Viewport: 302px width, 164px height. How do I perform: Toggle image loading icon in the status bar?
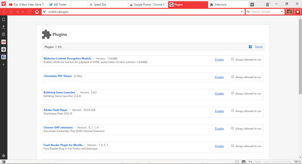244,162
